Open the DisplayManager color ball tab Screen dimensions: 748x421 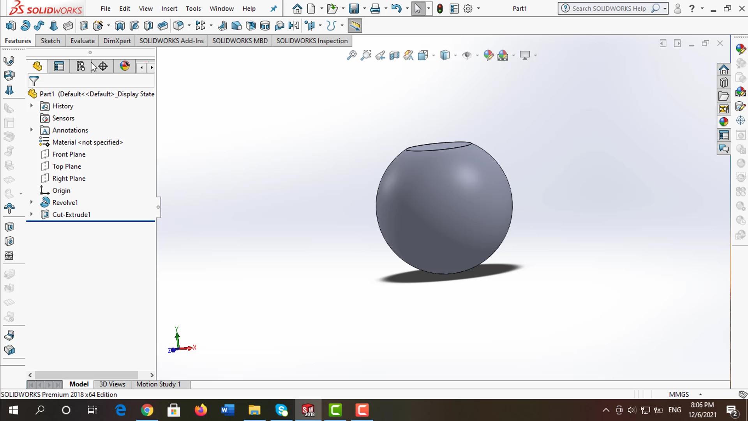125,66
